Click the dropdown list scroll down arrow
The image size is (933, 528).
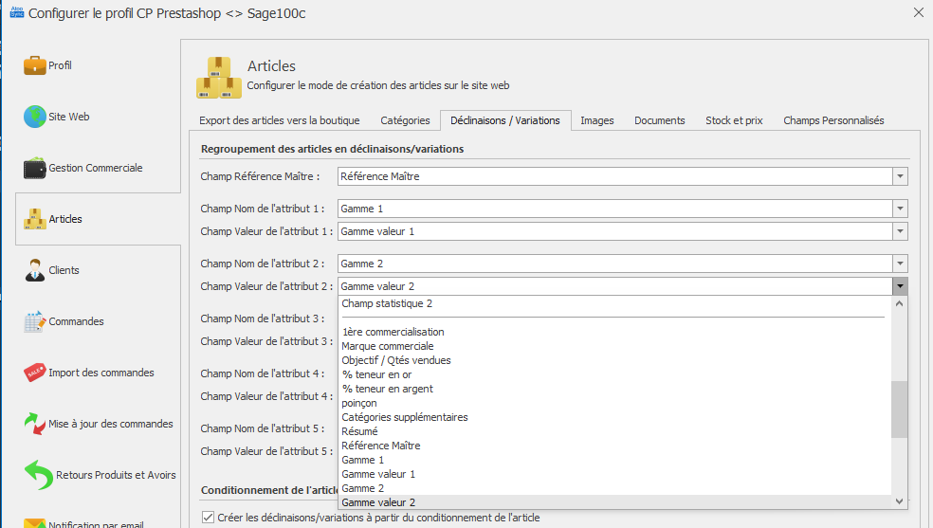pos(899,501)
